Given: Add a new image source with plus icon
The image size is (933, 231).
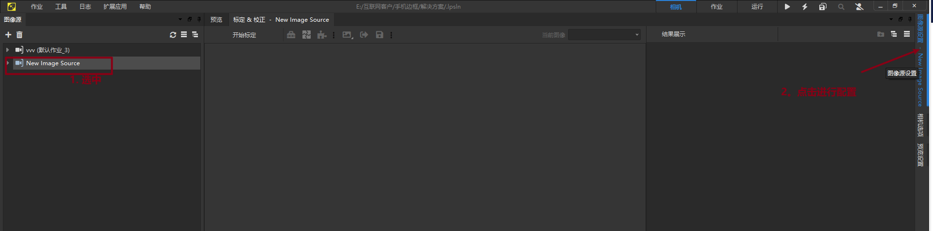Looking at the screenshot, I should tap(8, 35).
